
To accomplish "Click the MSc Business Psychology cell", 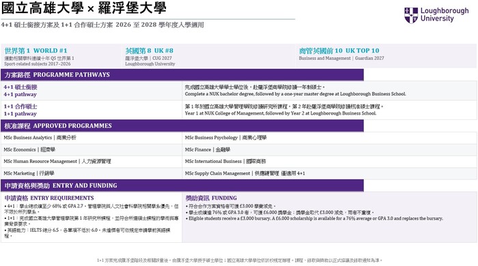I will (330, 138).
